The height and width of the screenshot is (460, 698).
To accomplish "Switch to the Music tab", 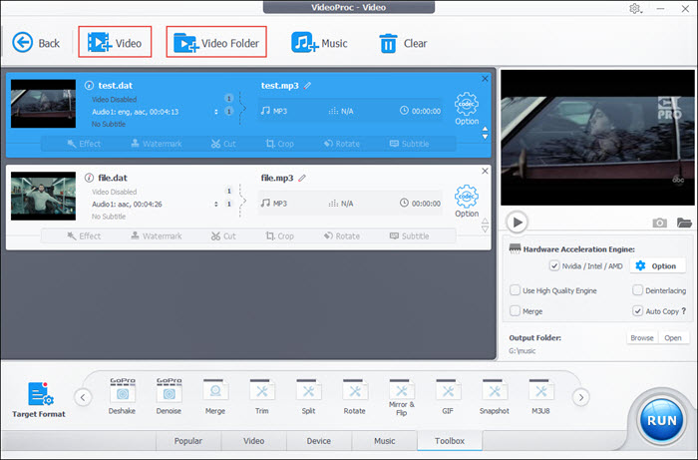I will pos(385,441).
